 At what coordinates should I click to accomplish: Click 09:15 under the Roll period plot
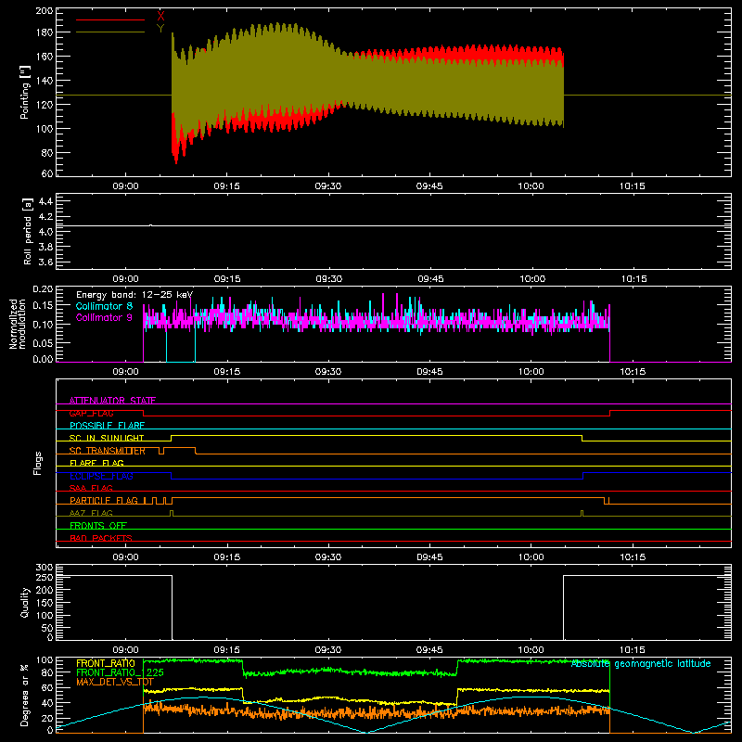coord(226,279)
